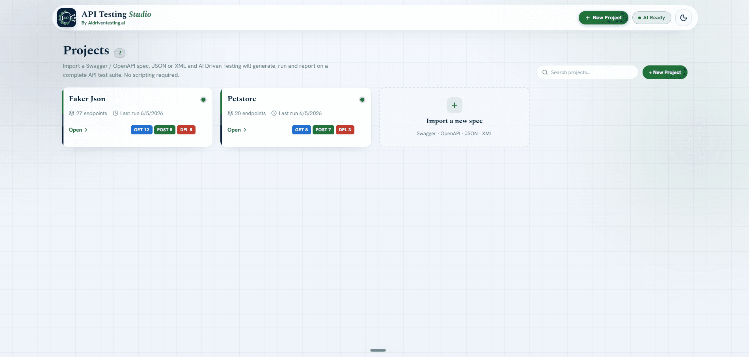
Task: Click the clock icon on Petstore card
Action: 274,113
